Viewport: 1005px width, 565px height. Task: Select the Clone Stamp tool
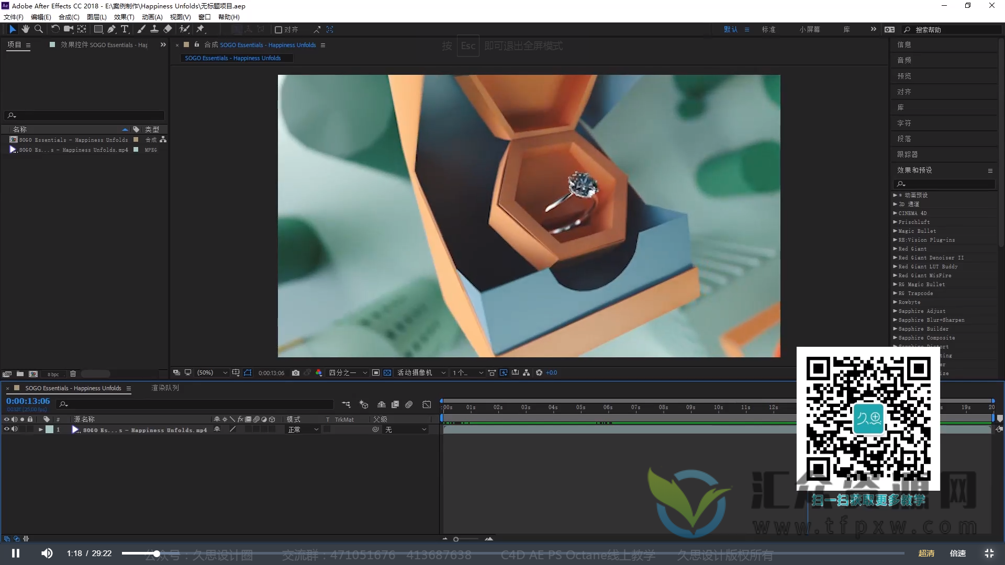154,29
